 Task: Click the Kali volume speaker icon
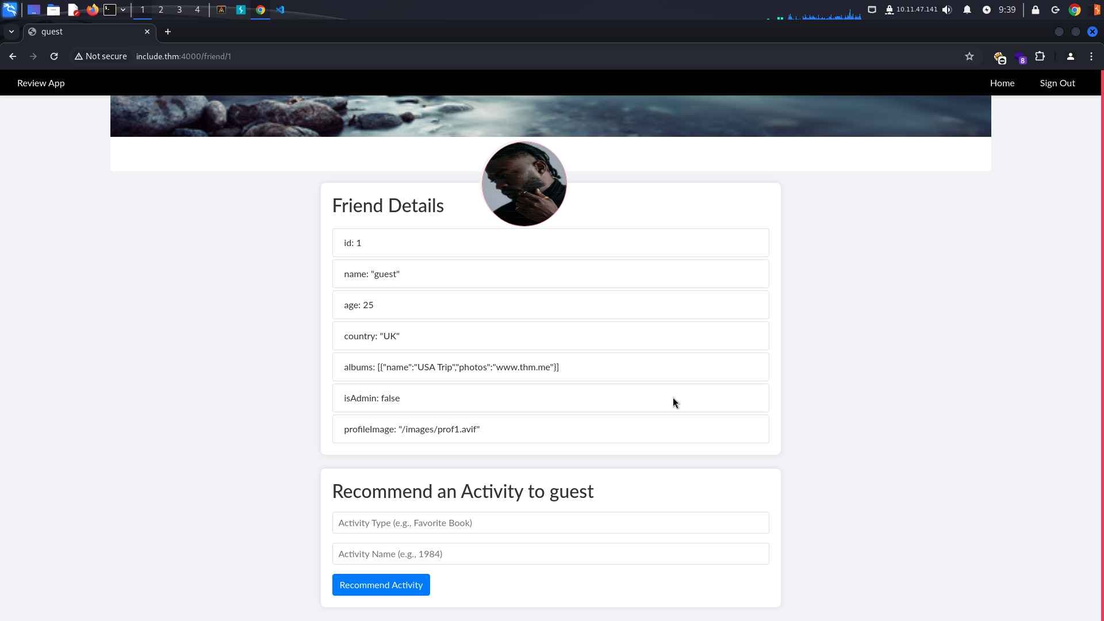[x=947, y=10]
